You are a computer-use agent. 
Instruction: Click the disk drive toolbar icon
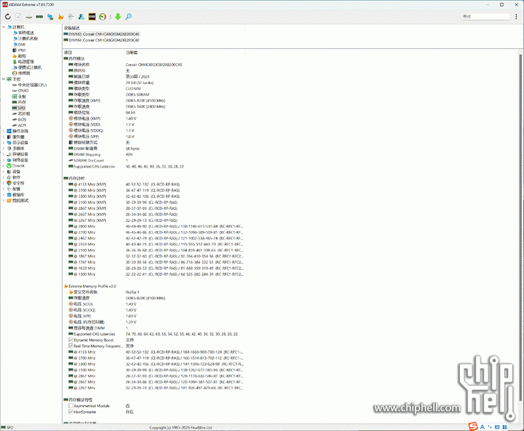point(28,17)
